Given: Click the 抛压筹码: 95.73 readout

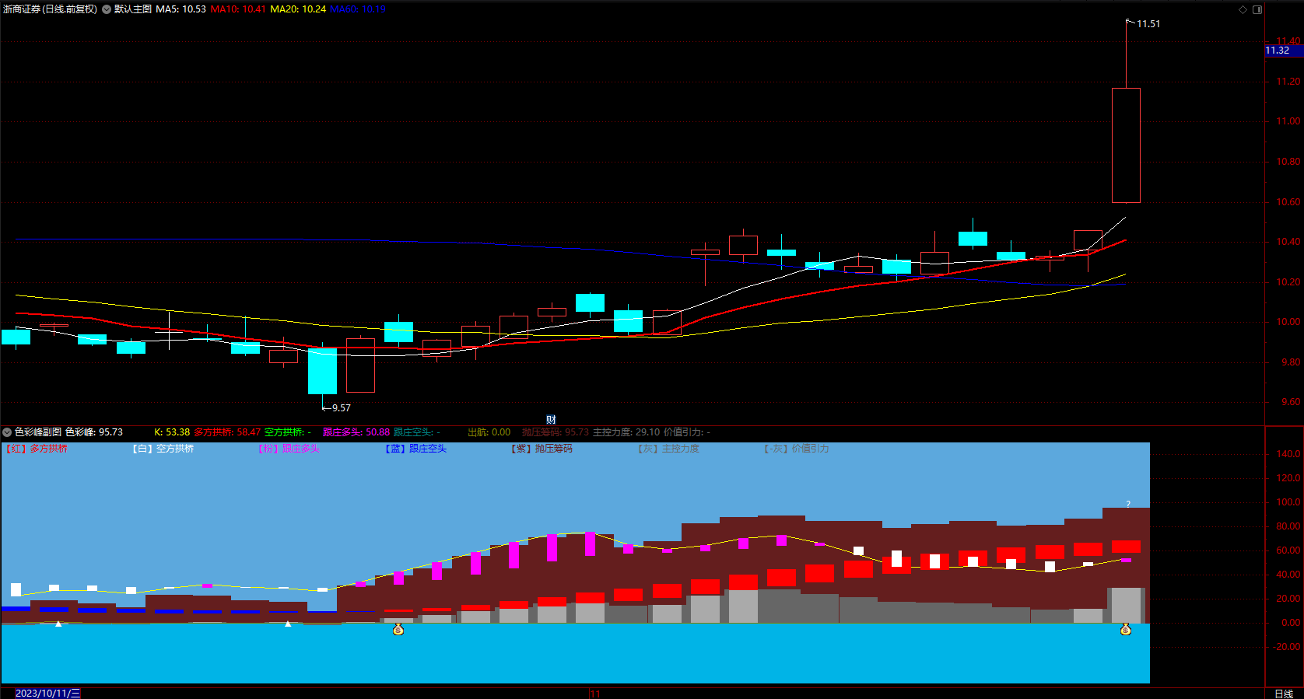Looking at the screenshot, I should [x=556, y=432].
